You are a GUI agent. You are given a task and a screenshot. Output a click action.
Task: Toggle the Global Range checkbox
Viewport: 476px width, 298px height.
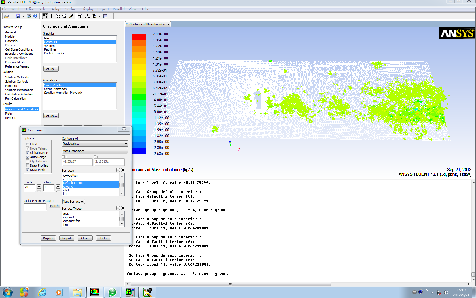(28, 153)
